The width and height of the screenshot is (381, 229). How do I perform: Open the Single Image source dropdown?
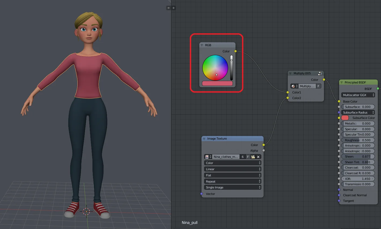point(232,187)
